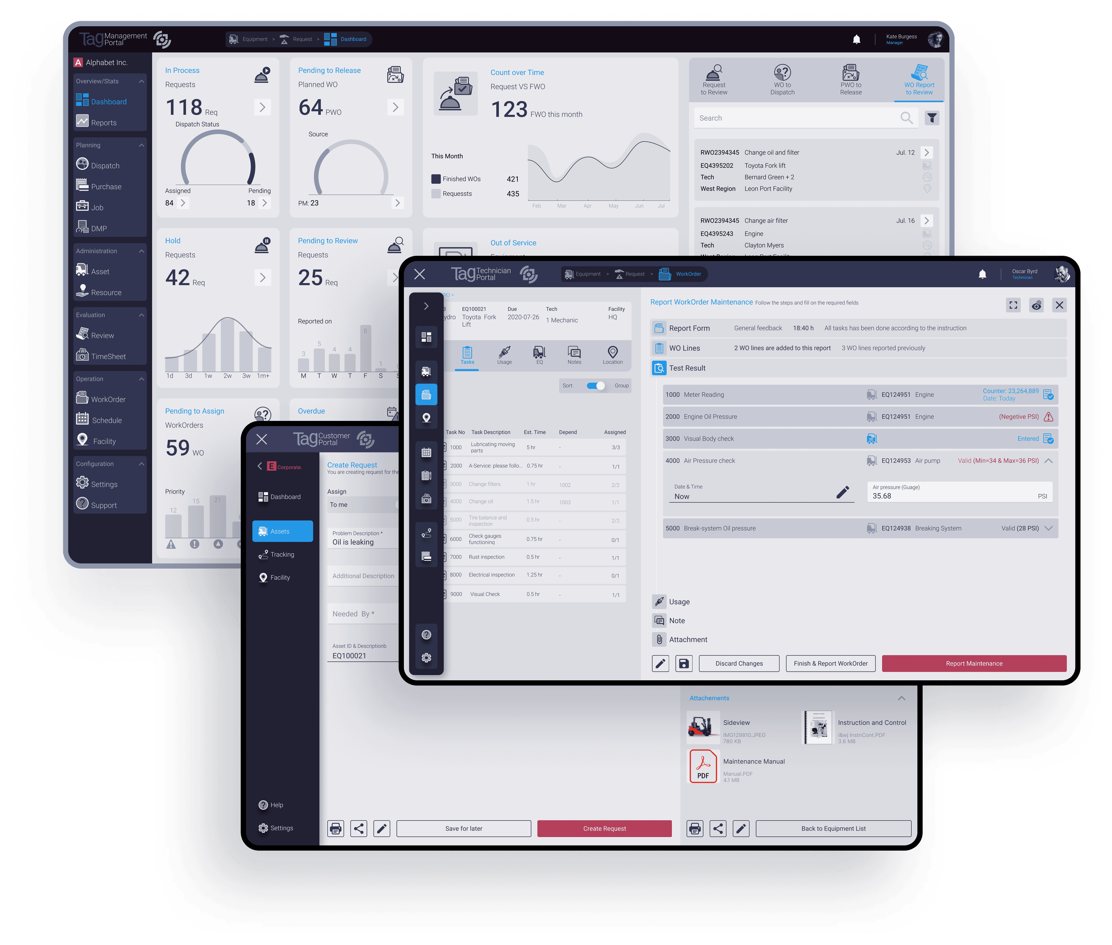Click the share icon beside Back to Equipment List
The image size is (1112, 945).
718,828
